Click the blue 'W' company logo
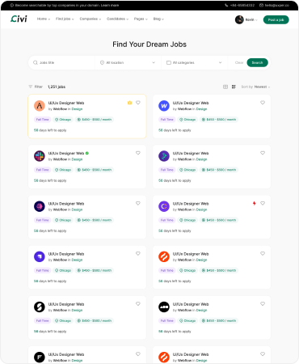Viewport: 299px width, 364px height. point(164,106)
